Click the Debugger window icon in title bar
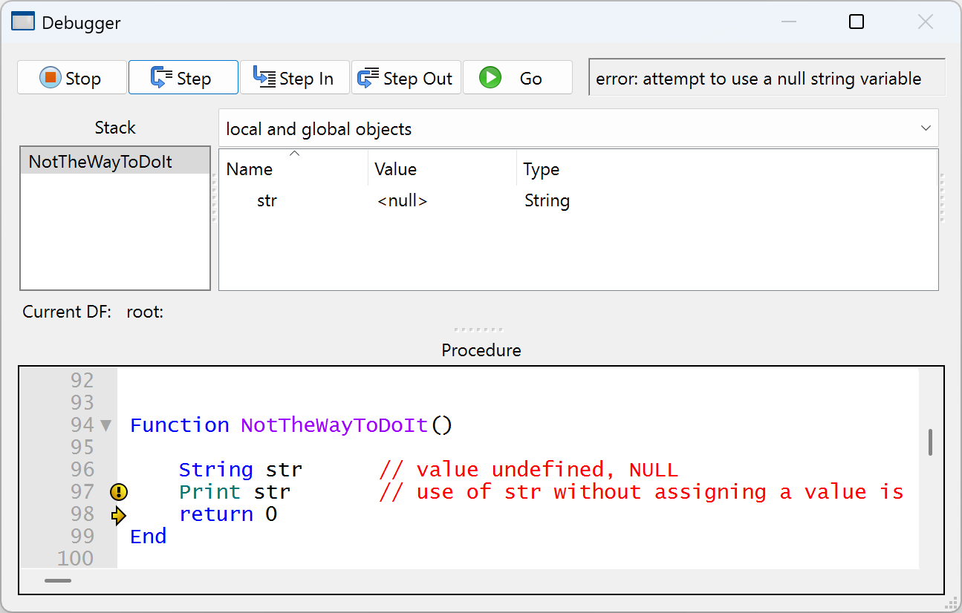The height and width of the screenshot is (613, 962). coord(23,22)
